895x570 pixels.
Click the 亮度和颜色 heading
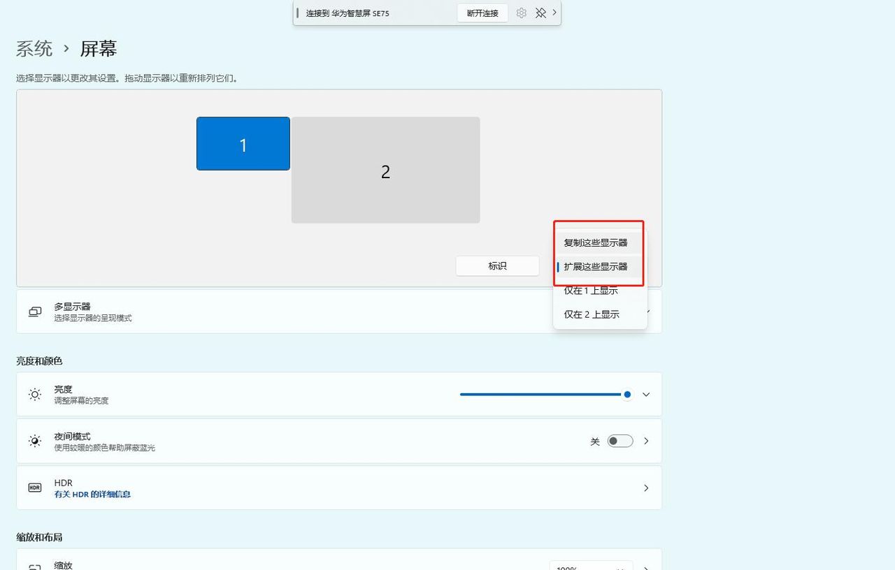pyautogui.click(x=39, y=360)
